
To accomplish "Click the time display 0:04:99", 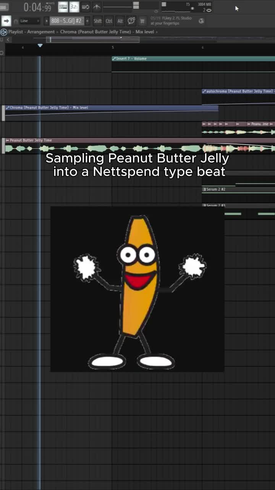I will (37, 7).
